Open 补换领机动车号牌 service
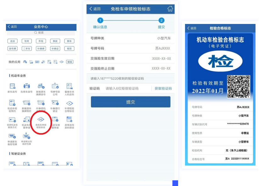Screen dimensions: 264x186 41,105
